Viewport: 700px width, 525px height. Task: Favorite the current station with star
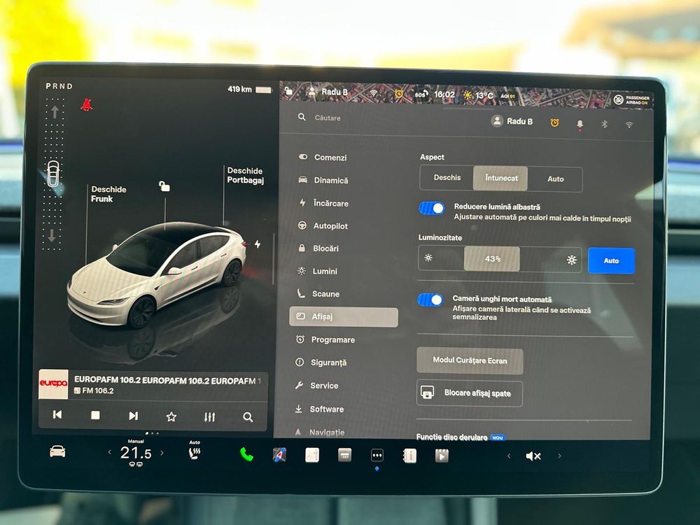tap(171, 417)
